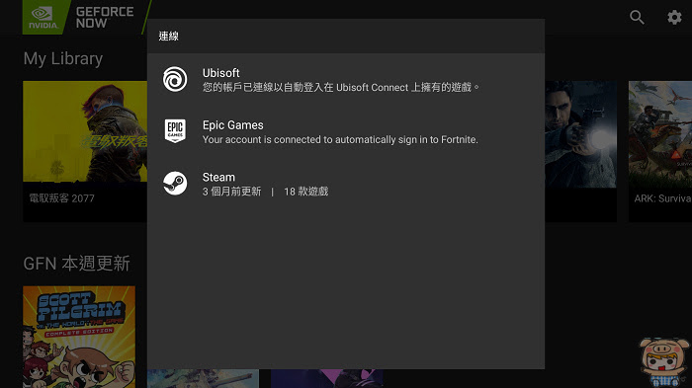Image resolution: width=692 pixels, height=388 pixels.
Task: Click the NVIDIA GeForce NOW logo
Action: click(x=79, y=17)
